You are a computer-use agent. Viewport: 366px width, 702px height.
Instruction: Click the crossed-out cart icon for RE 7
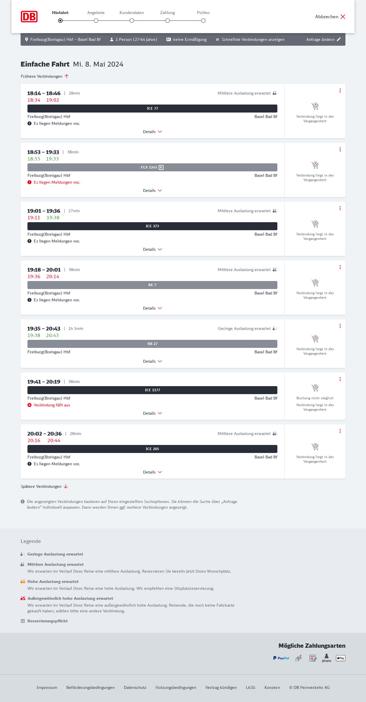[315, 282]
